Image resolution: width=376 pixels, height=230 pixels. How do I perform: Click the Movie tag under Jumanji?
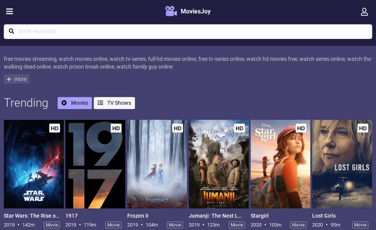coord(237,225)
